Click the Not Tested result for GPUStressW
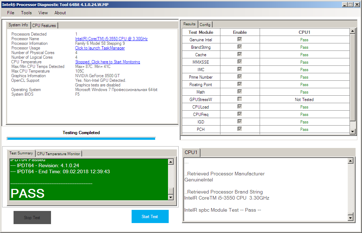This screenshot has width=362, height=233. 304,100
